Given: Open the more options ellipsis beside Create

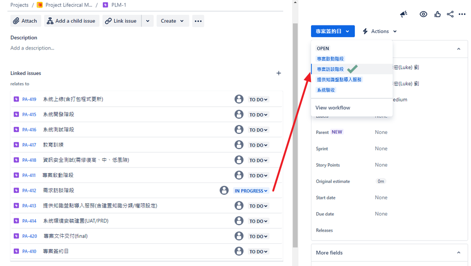Looking at the screenshot, I should pyautogui.click(x=198, y=21).
